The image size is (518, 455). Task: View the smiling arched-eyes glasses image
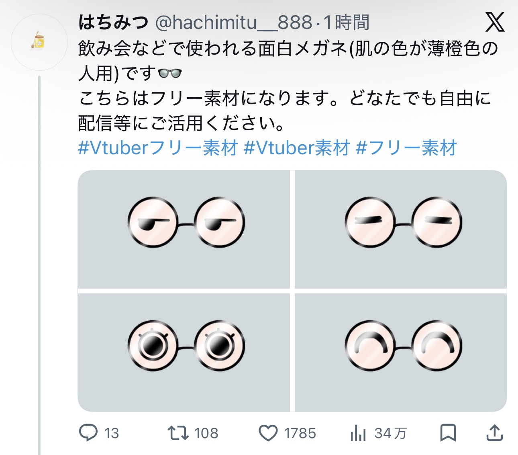[x=401, y=352]
